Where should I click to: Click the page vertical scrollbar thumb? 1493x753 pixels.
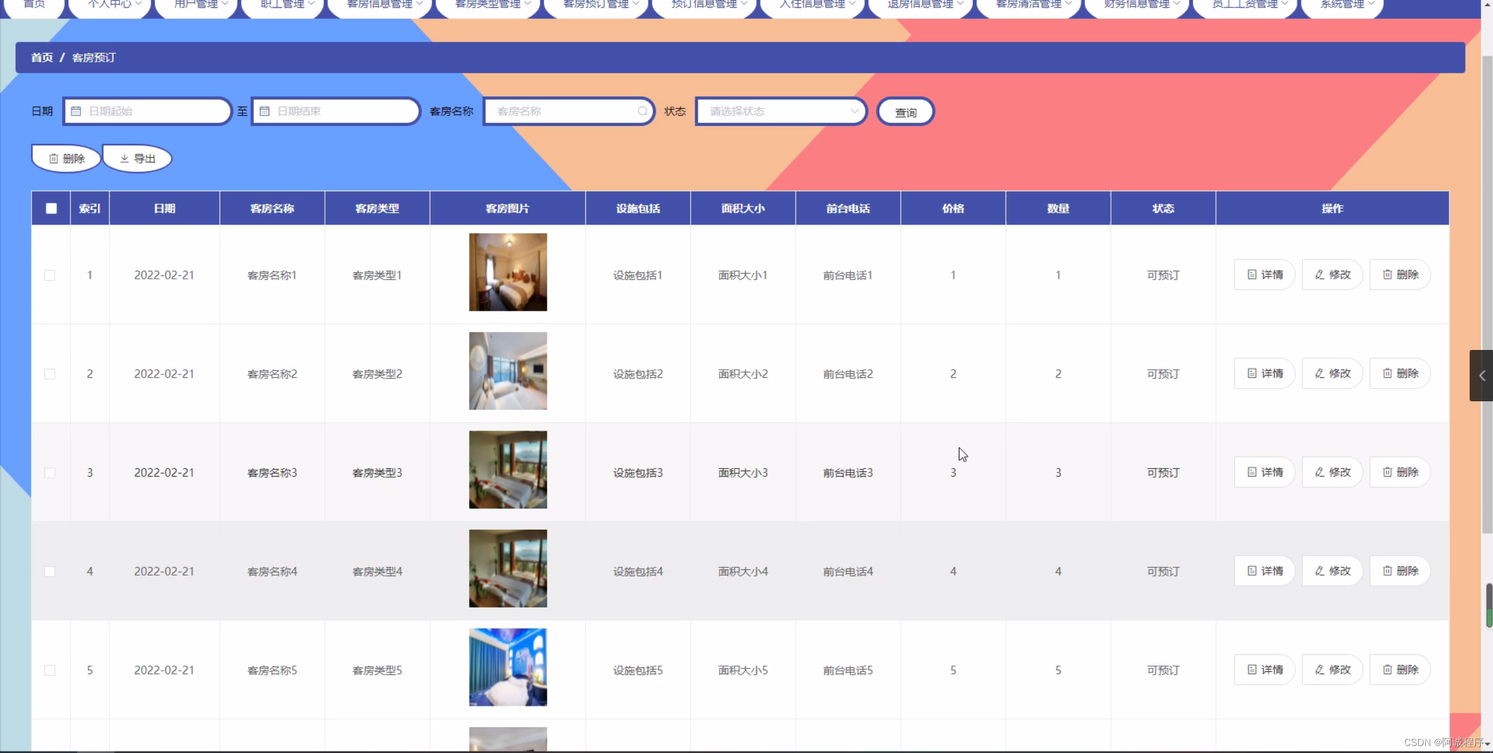tap(1487, 292)
